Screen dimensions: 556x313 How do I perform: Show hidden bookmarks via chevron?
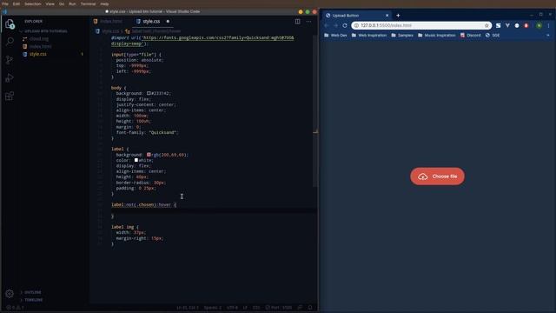tap(548, 35)
